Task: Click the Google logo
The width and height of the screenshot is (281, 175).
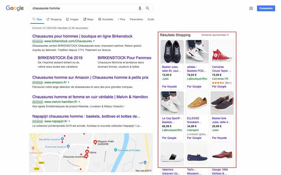Action: pyautogui.click(x=15, y=8)
